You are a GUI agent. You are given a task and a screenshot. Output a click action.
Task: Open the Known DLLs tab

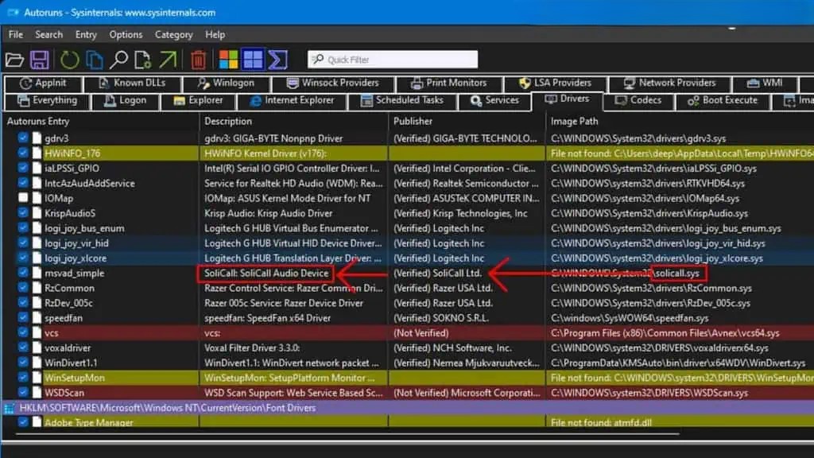[132, 83]
